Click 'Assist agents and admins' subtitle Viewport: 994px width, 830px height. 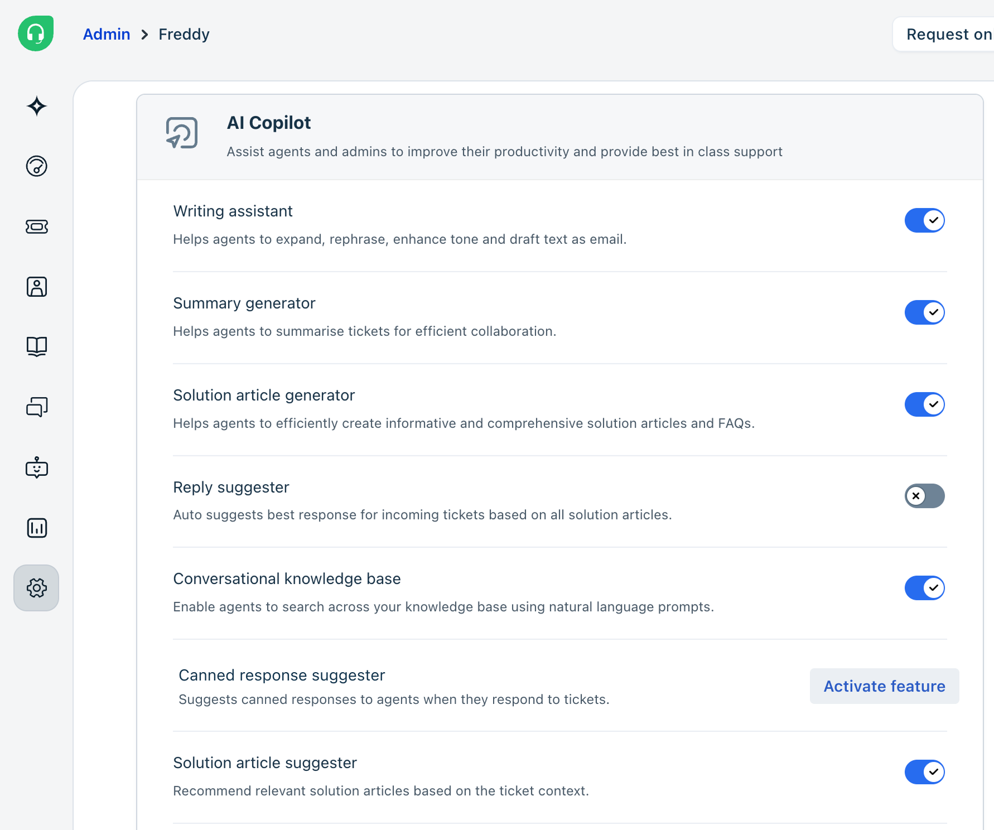coord(504,152)
